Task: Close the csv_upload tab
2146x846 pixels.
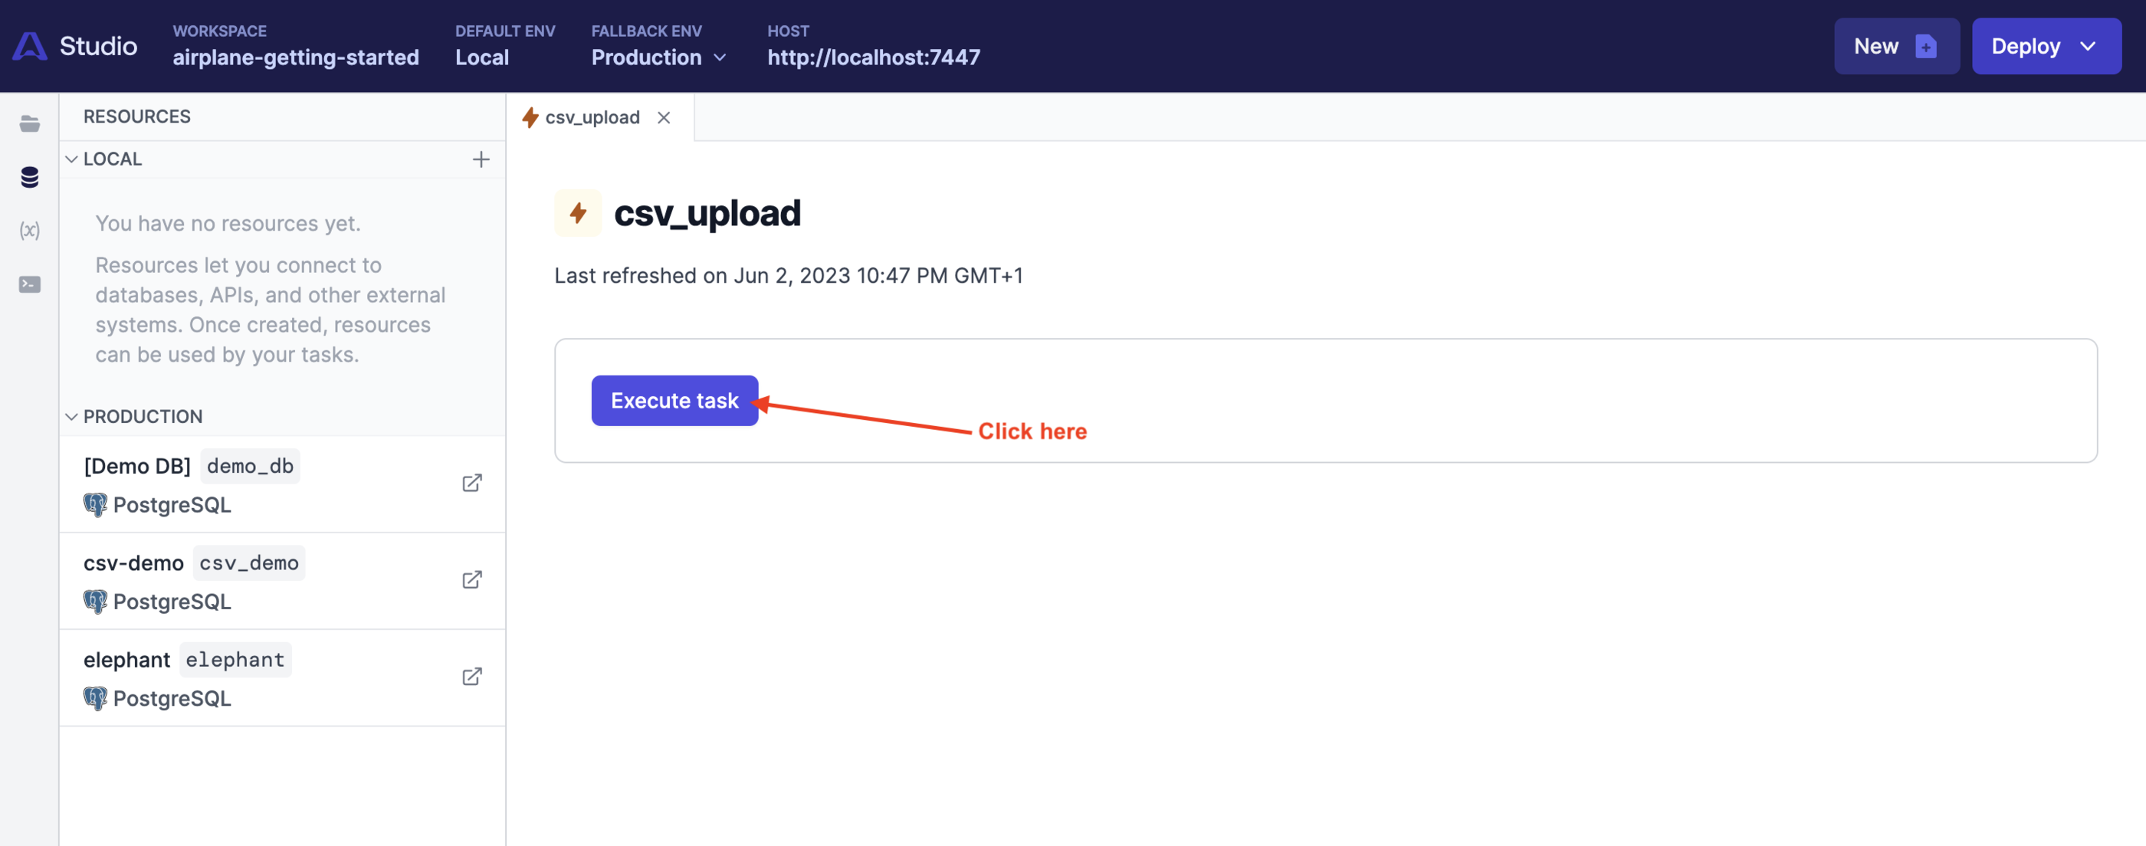Action: 663,117
